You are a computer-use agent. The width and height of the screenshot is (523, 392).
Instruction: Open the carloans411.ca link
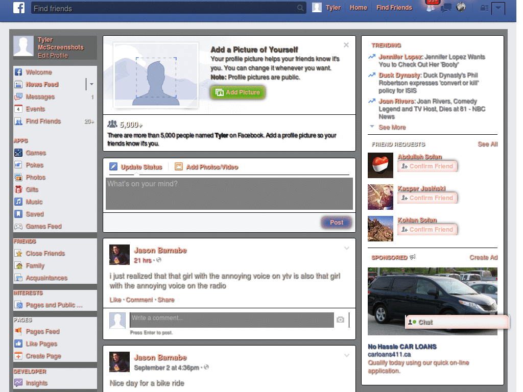(389, 354)
